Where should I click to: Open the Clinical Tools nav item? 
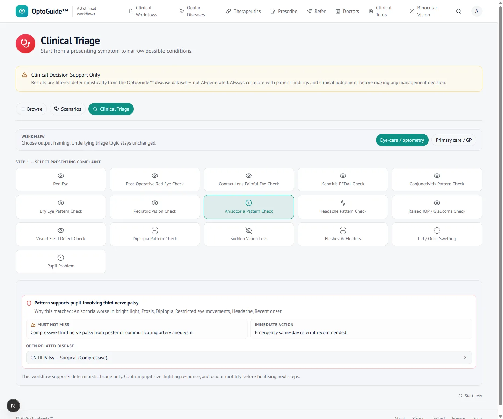click(x=380, y=11)
